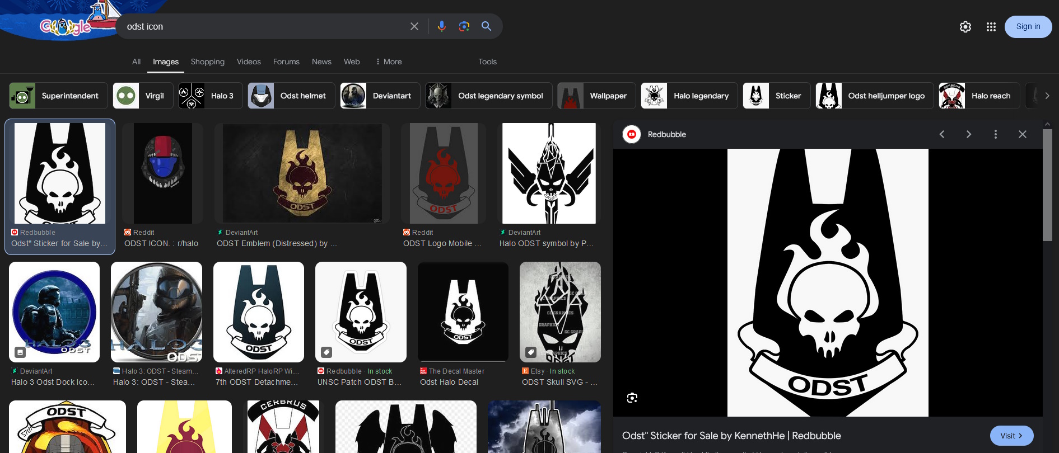Show next image in preview panel

(969, 134)
